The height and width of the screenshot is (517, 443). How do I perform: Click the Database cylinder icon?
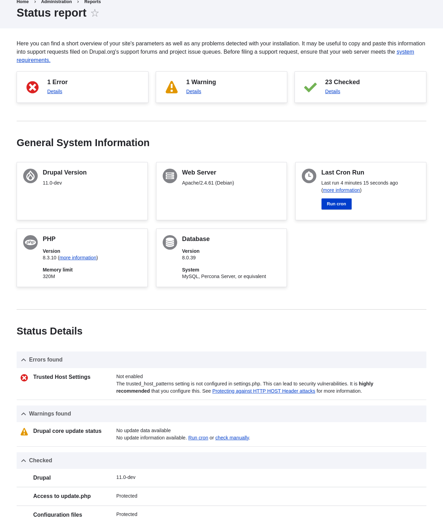click(x=170, y=242)
